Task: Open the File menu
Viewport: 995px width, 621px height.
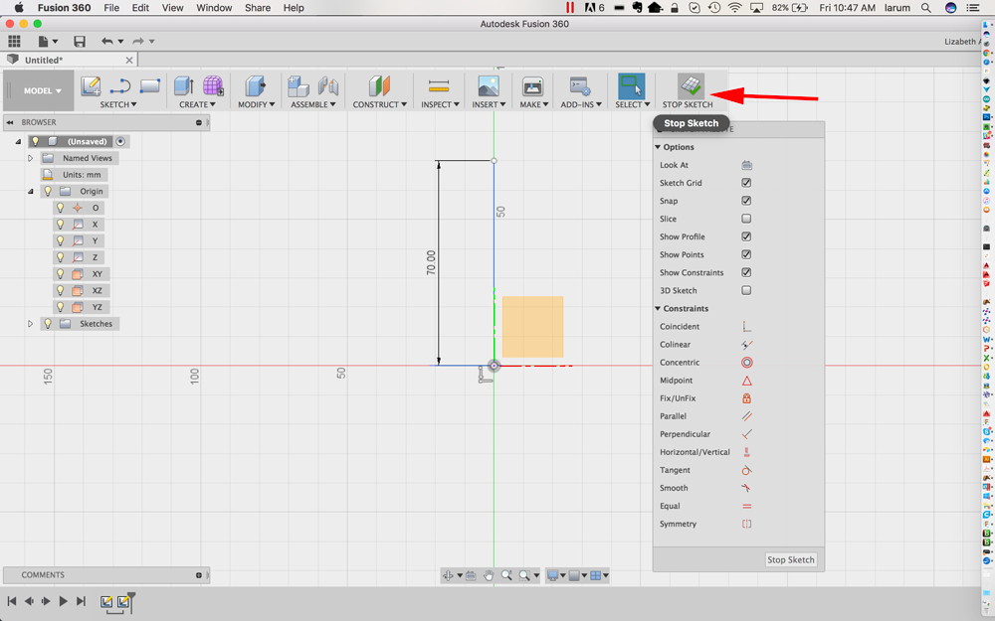Action: 111,8
